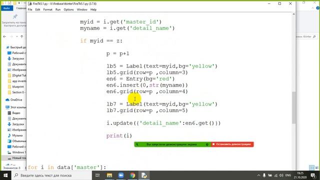The width and height of the screenshot is (320, 180).
Task: Switch Explorer to details view icon
Action: (311, 168)
